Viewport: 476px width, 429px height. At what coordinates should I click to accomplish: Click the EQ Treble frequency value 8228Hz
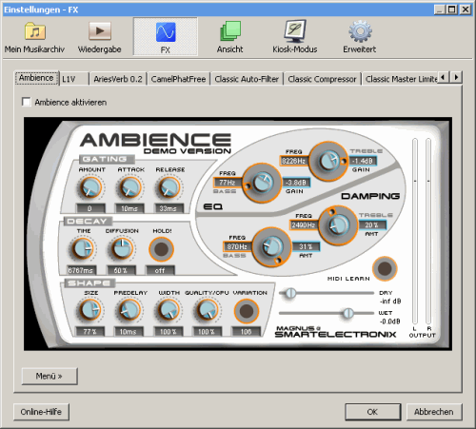click(293, 161)
